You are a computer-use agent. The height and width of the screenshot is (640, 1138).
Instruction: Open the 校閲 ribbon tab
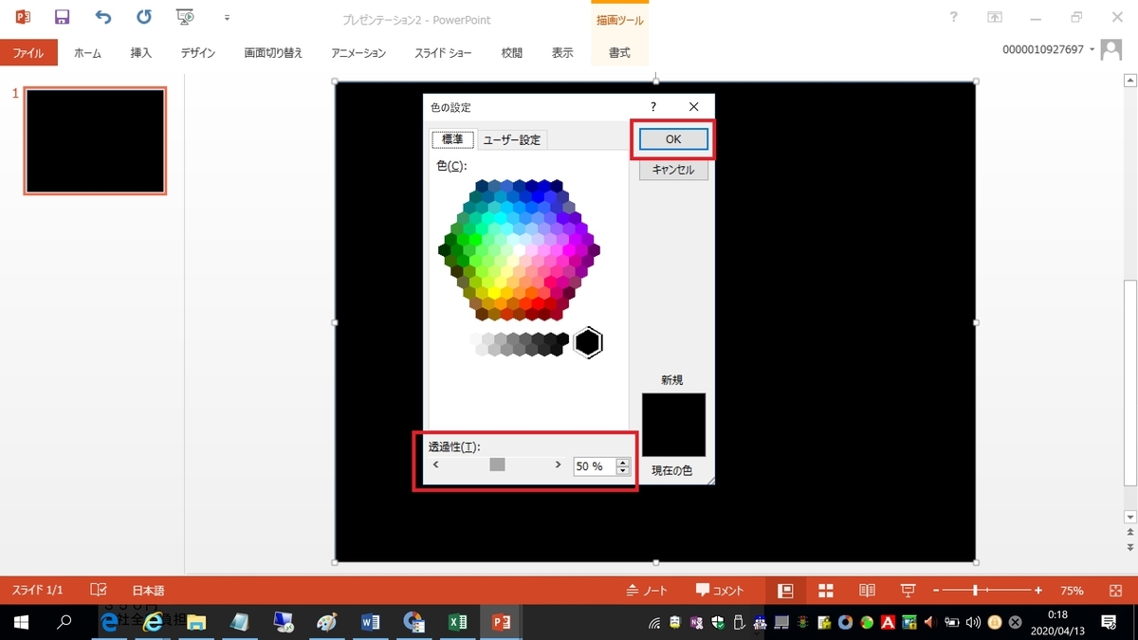pyautogui.click(x=512, y=53)
